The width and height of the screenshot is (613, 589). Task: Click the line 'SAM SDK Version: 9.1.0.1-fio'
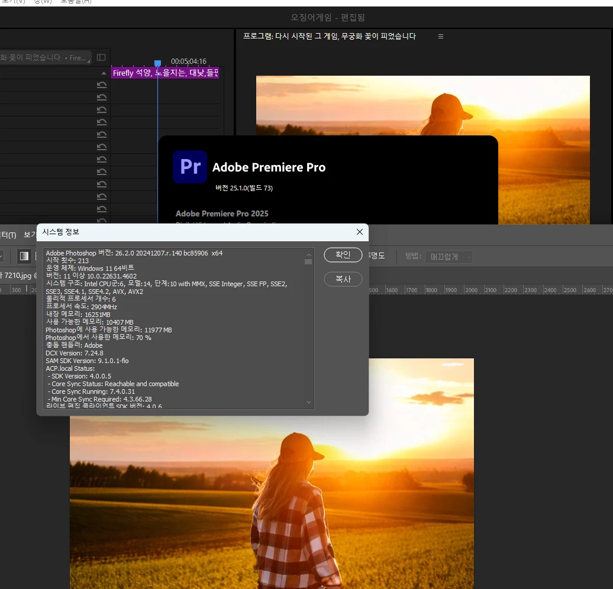click(87, 361)
